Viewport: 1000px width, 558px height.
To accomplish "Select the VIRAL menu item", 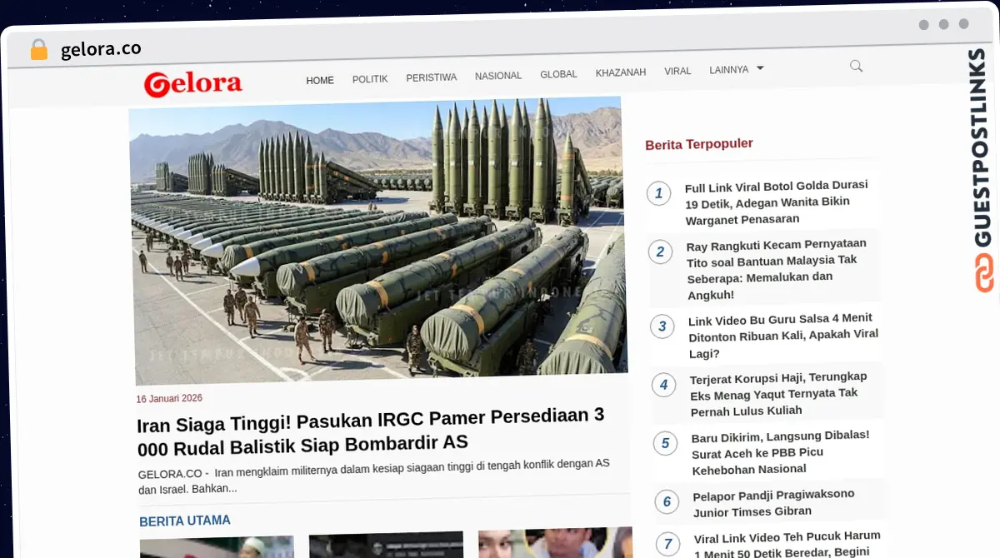I will 677,71.
